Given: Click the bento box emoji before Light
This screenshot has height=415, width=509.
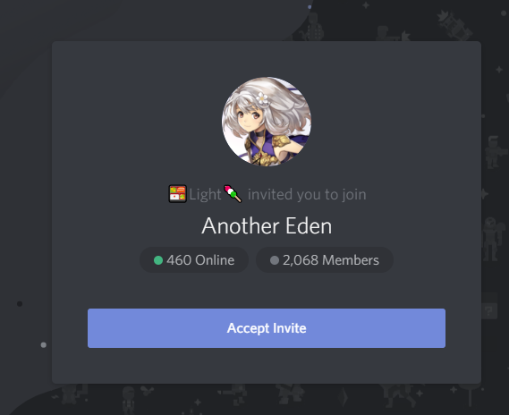Looking at the screenshot, I should 177,194.
